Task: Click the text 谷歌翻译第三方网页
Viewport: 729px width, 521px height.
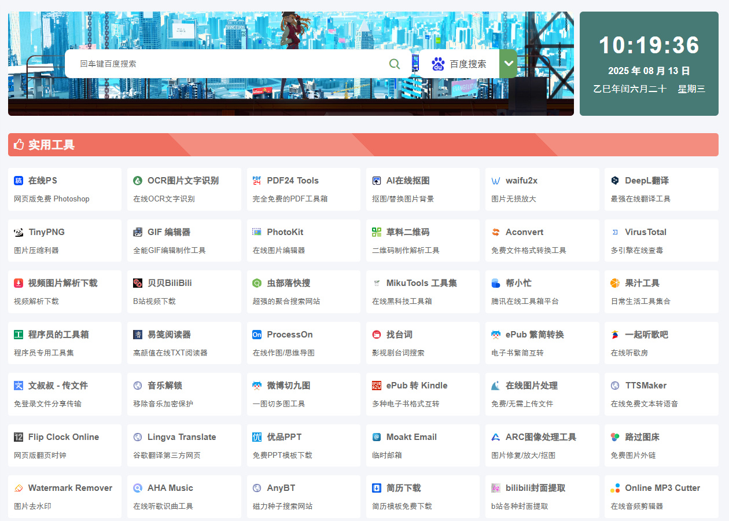Action: pos(167,455)
